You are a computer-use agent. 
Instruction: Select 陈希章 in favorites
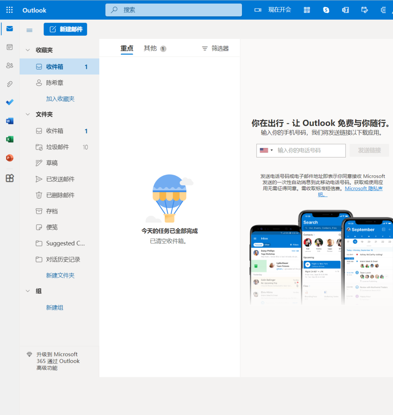click(x=60, y=83)
